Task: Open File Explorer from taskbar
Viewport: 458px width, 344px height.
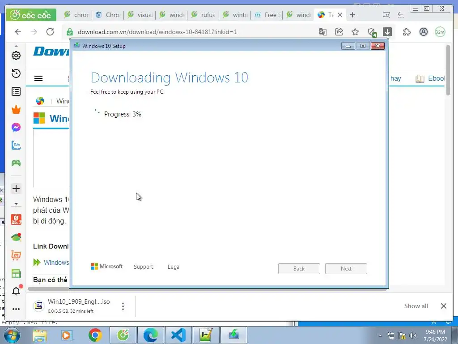Action: (x=39, y=335)
